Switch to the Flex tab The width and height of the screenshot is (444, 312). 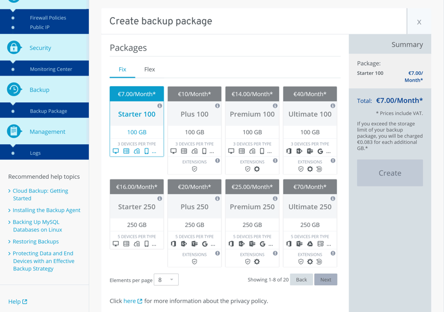[149, 69]
